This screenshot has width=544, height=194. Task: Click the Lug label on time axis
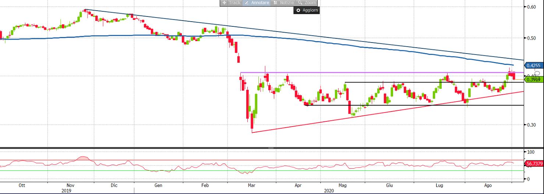(439, 186)
